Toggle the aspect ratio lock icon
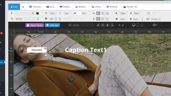The image size is (171, 96). coord(142,19)
